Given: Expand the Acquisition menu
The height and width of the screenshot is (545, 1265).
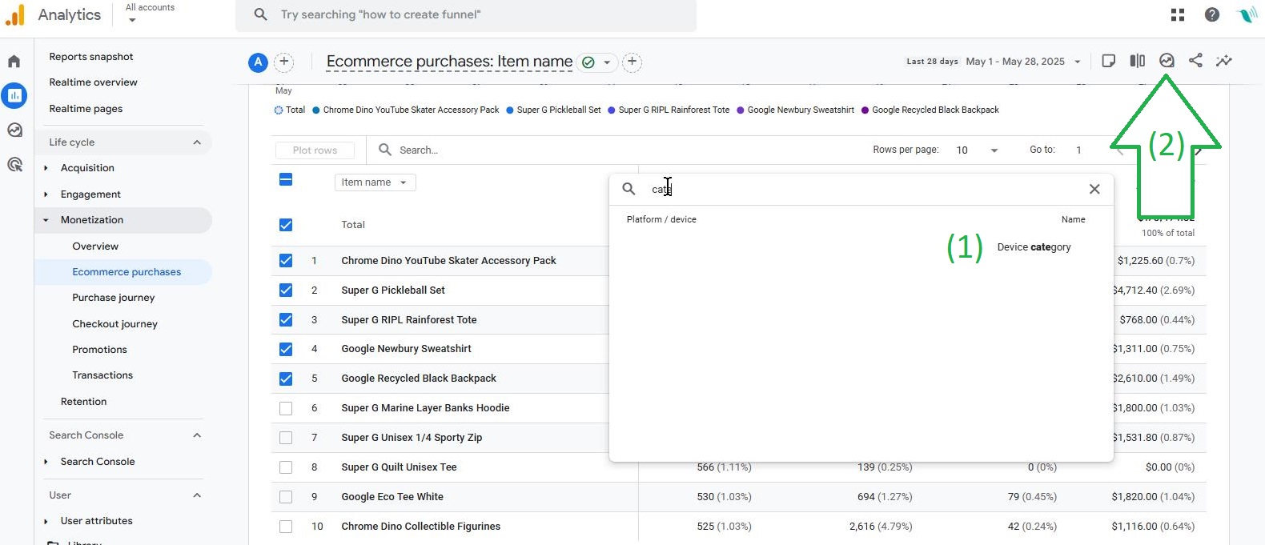Looking at the screenshot, I should pyautogui.click(x=46, y=168).
